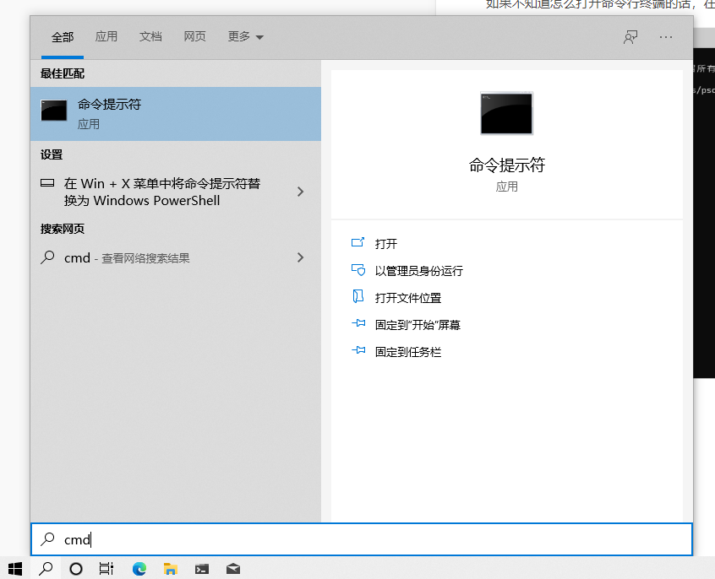Image resolution: width=715 pixels, height=579 pixels.
Task: Click pin icon beside 固定到任务栏
Action: point(358,350)
